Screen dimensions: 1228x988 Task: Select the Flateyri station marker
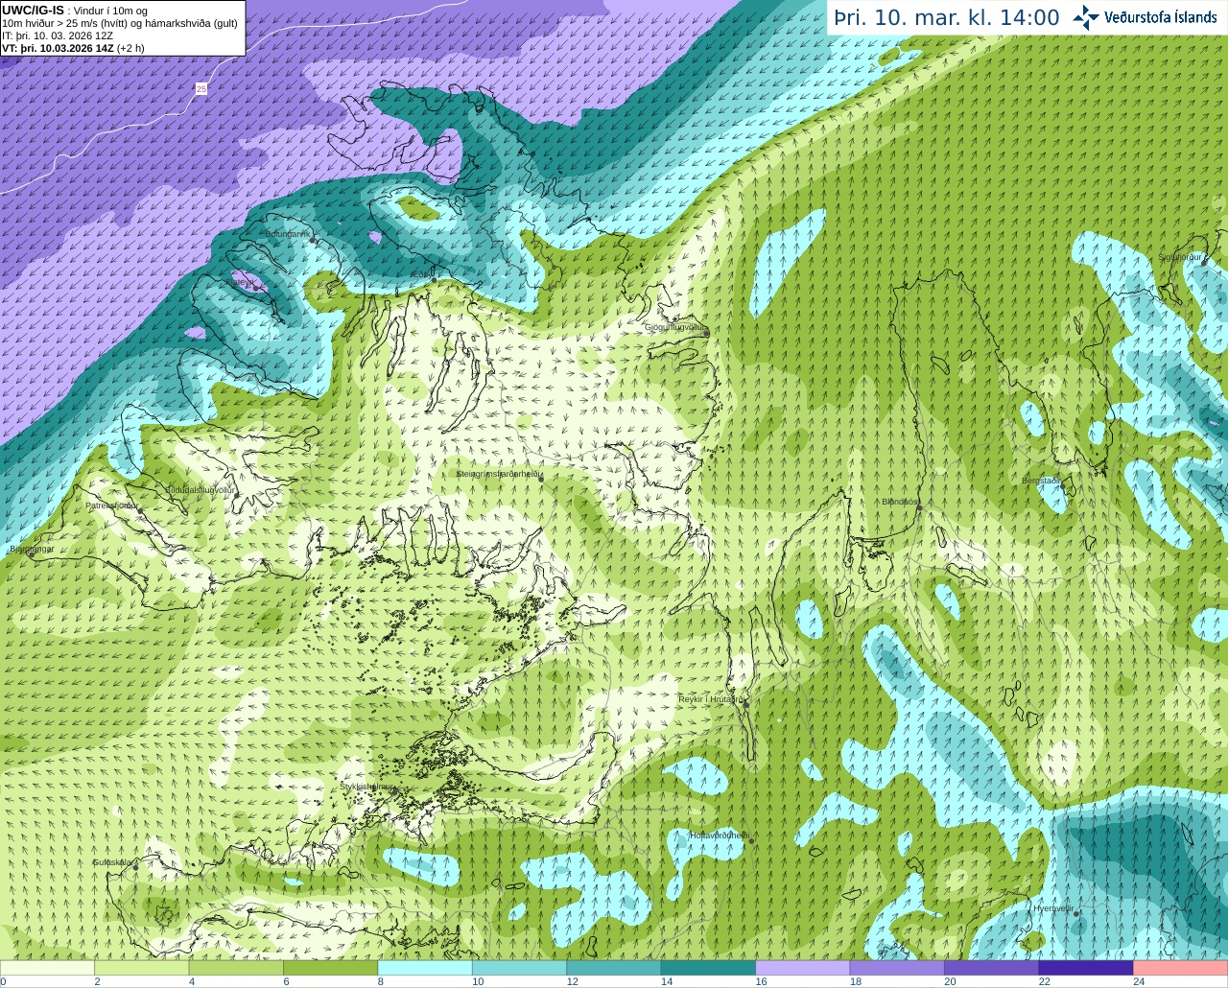pos(256,287)
